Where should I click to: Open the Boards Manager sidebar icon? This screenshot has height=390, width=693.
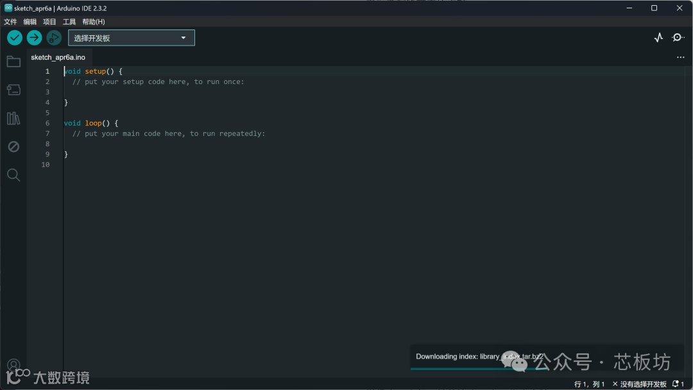pyautogui.click(x=13, y=90)
